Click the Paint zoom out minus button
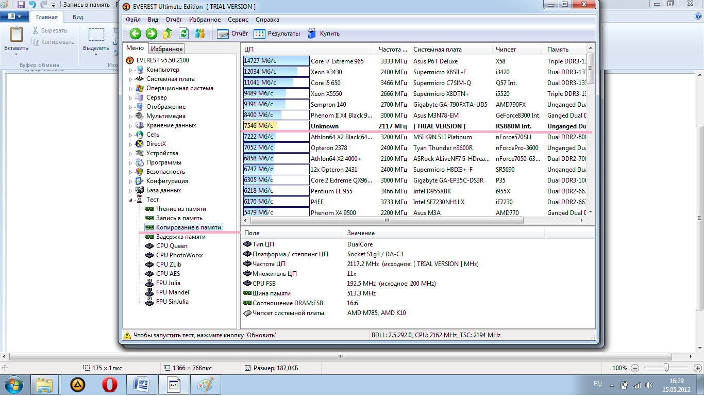Screen dimensions: 704x396 tap(635, 368)
